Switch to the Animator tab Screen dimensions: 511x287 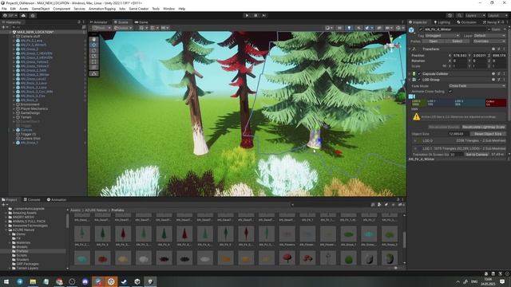(x=99, y=22)
